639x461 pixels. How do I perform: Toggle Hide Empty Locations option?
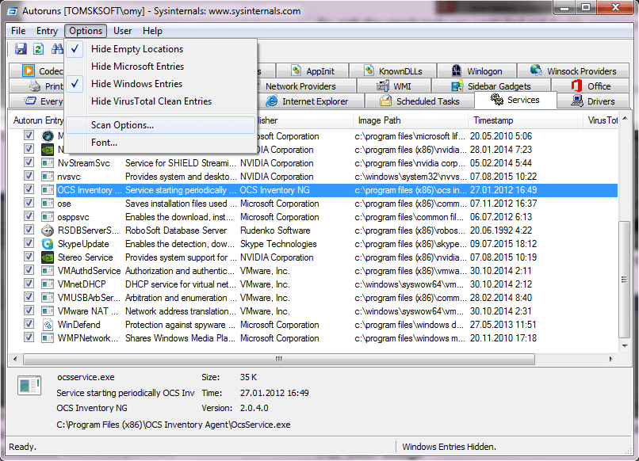(x=161, y=49)
